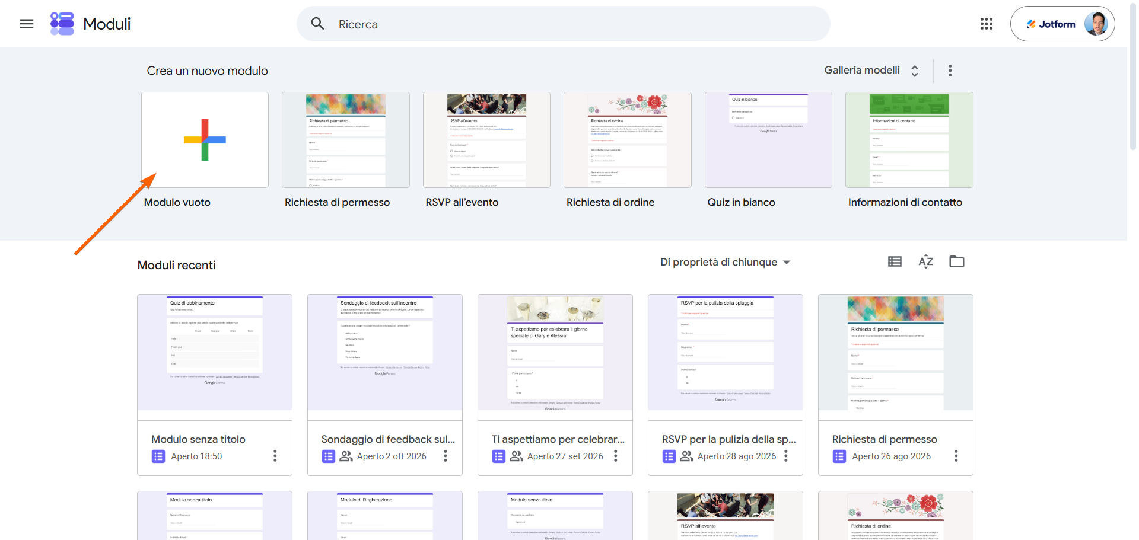Open the AZ sort options
The image size is (1139, 540).
[x=925, y=261]
